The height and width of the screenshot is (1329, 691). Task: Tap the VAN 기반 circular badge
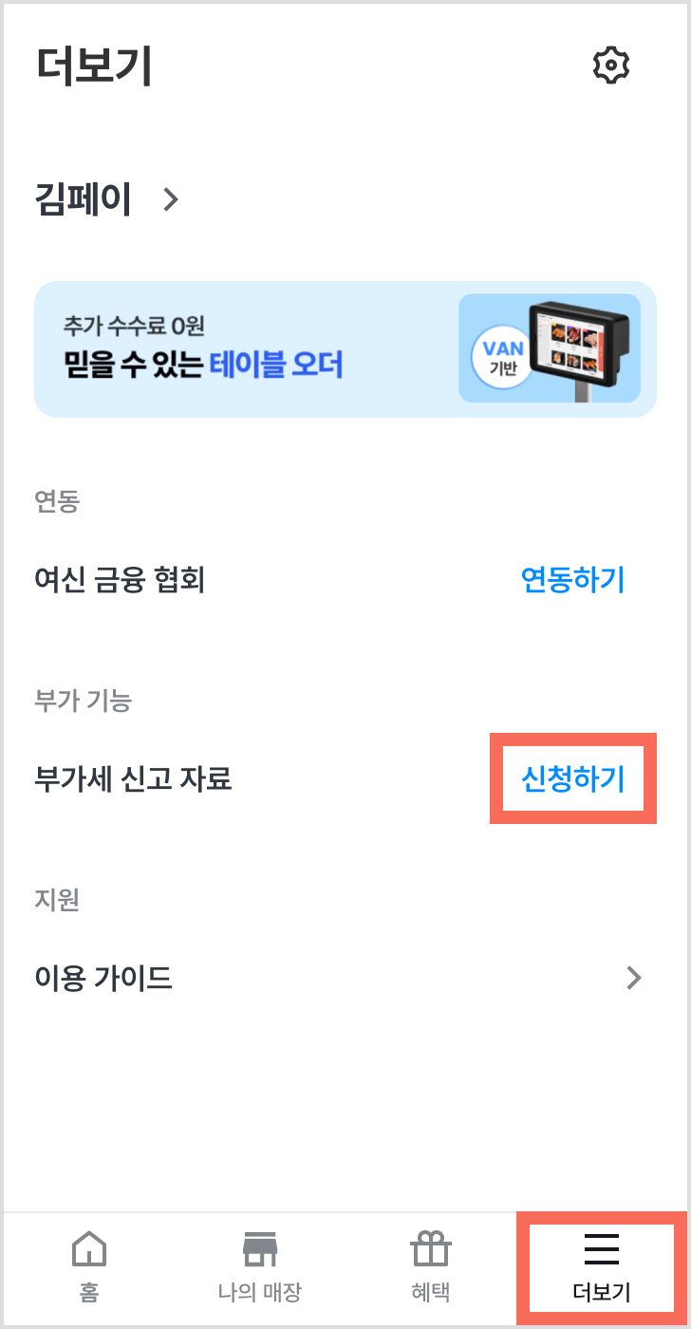(x=503, y=359)
